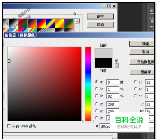Screen dimensions: 157x139
Task: Select the S saturation radio button
Action: (96, 89)
